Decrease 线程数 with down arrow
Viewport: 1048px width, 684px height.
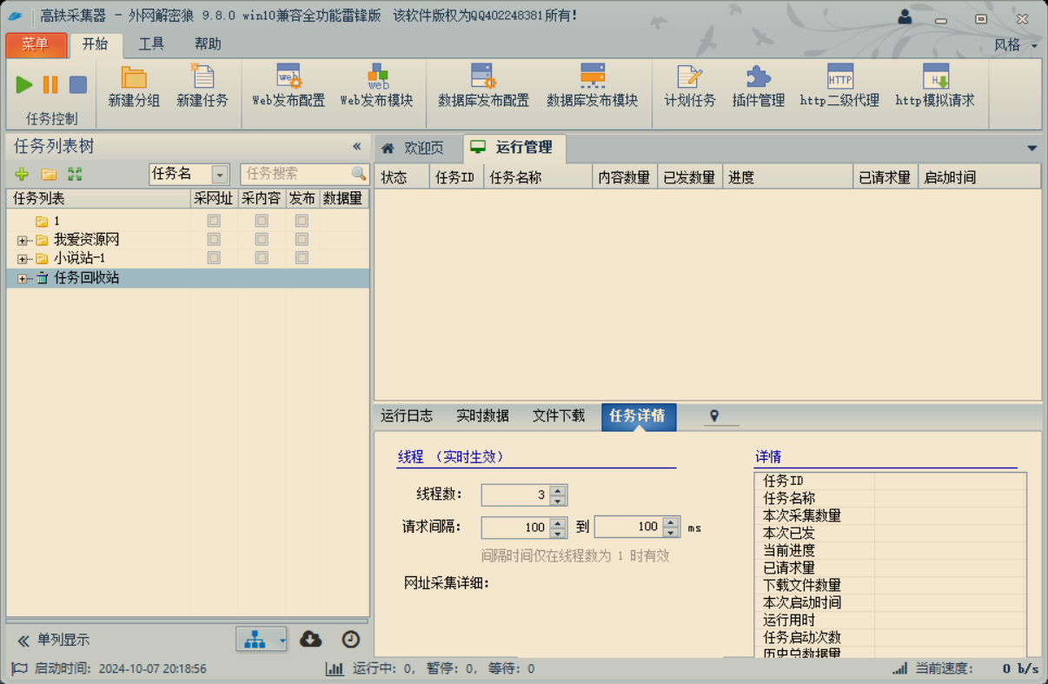[558, 501]
